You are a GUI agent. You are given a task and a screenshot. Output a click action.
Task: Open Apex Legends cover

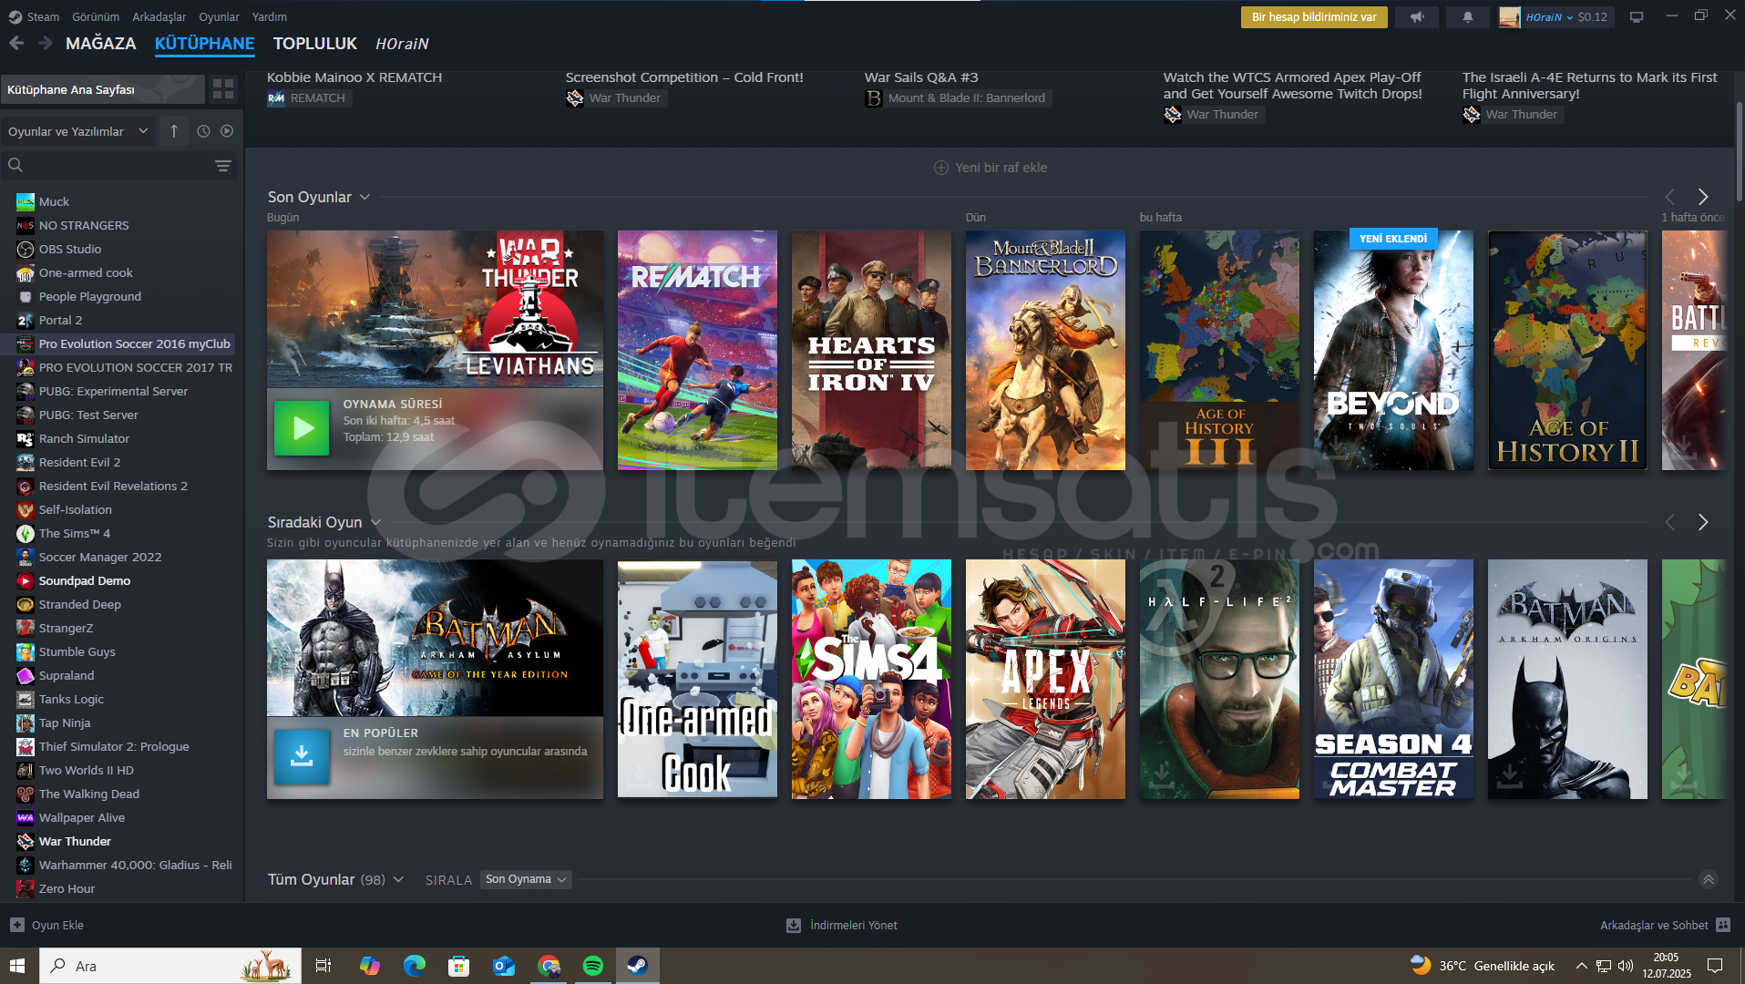[1045, 679]
